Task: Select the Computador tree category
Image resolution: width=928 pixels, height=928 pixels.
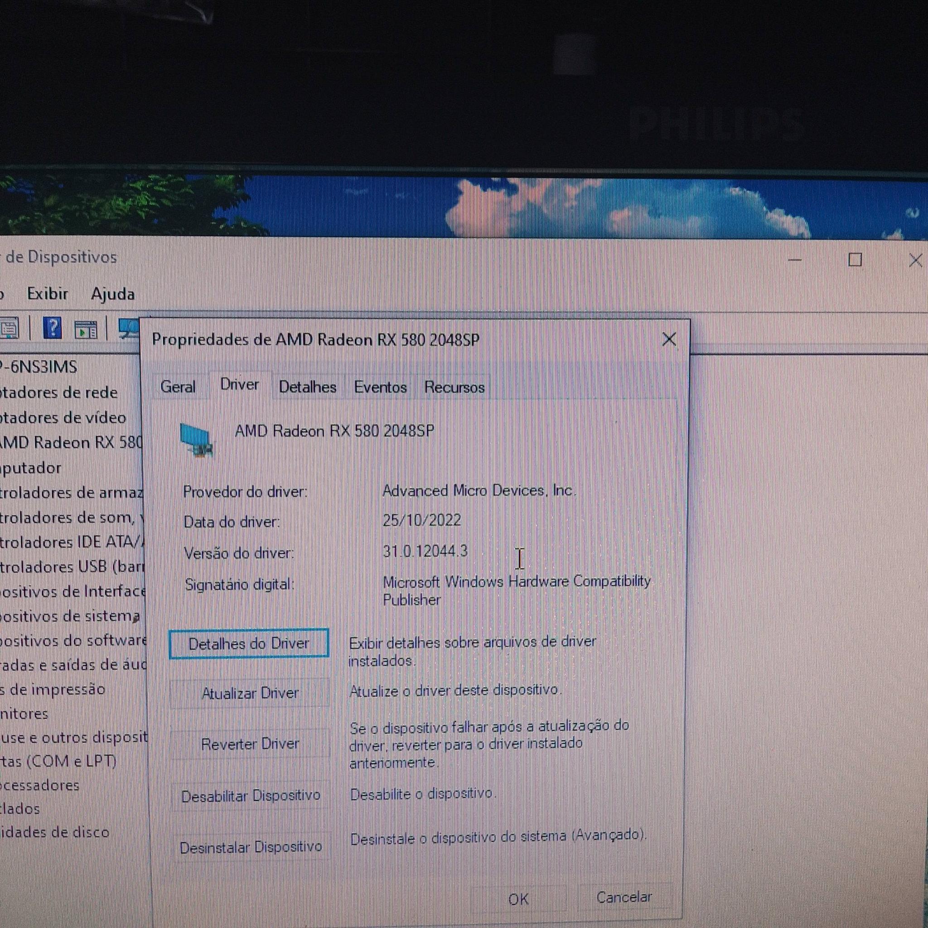Action: (31, 467)
